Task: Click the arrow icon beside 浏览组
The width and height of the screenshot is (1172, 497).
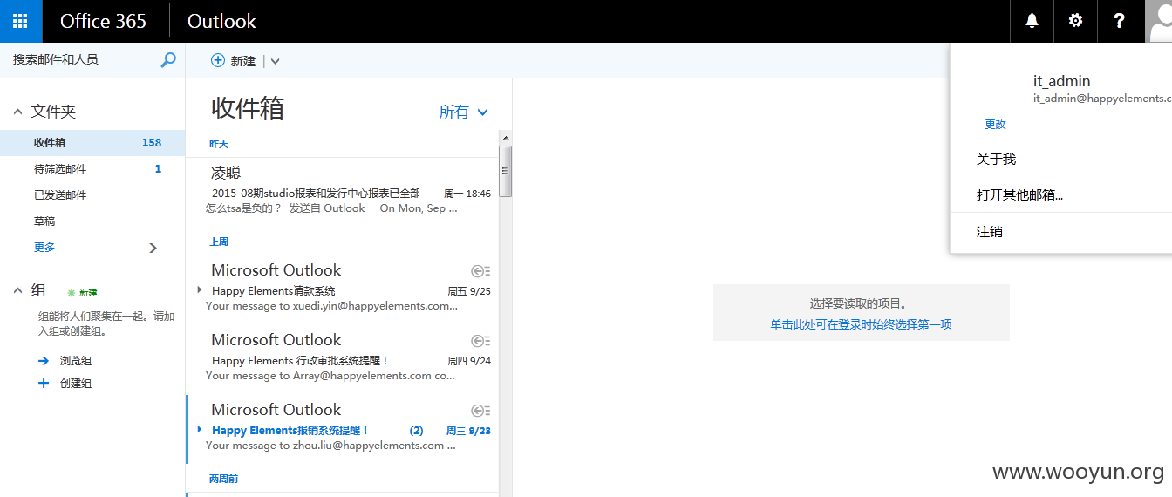Action: [44, 360]
